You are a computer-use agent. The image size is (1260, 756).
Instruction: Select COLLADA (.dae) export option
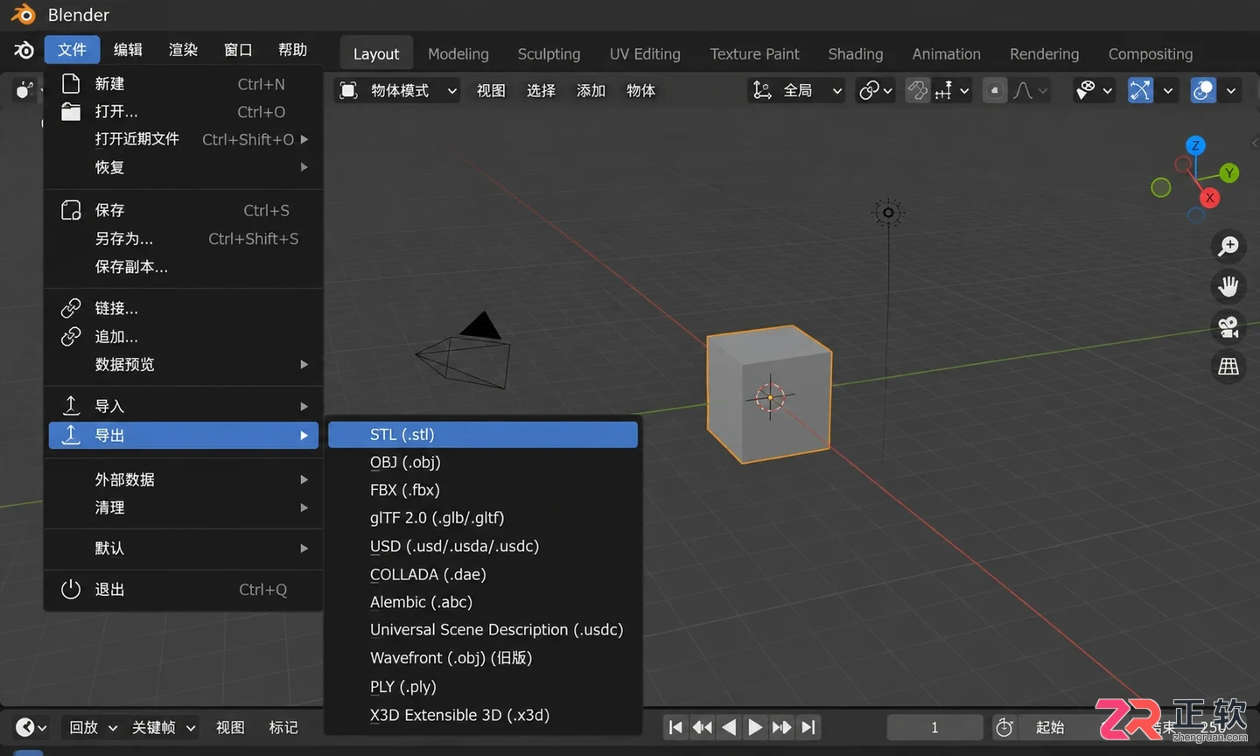point(483,575)
